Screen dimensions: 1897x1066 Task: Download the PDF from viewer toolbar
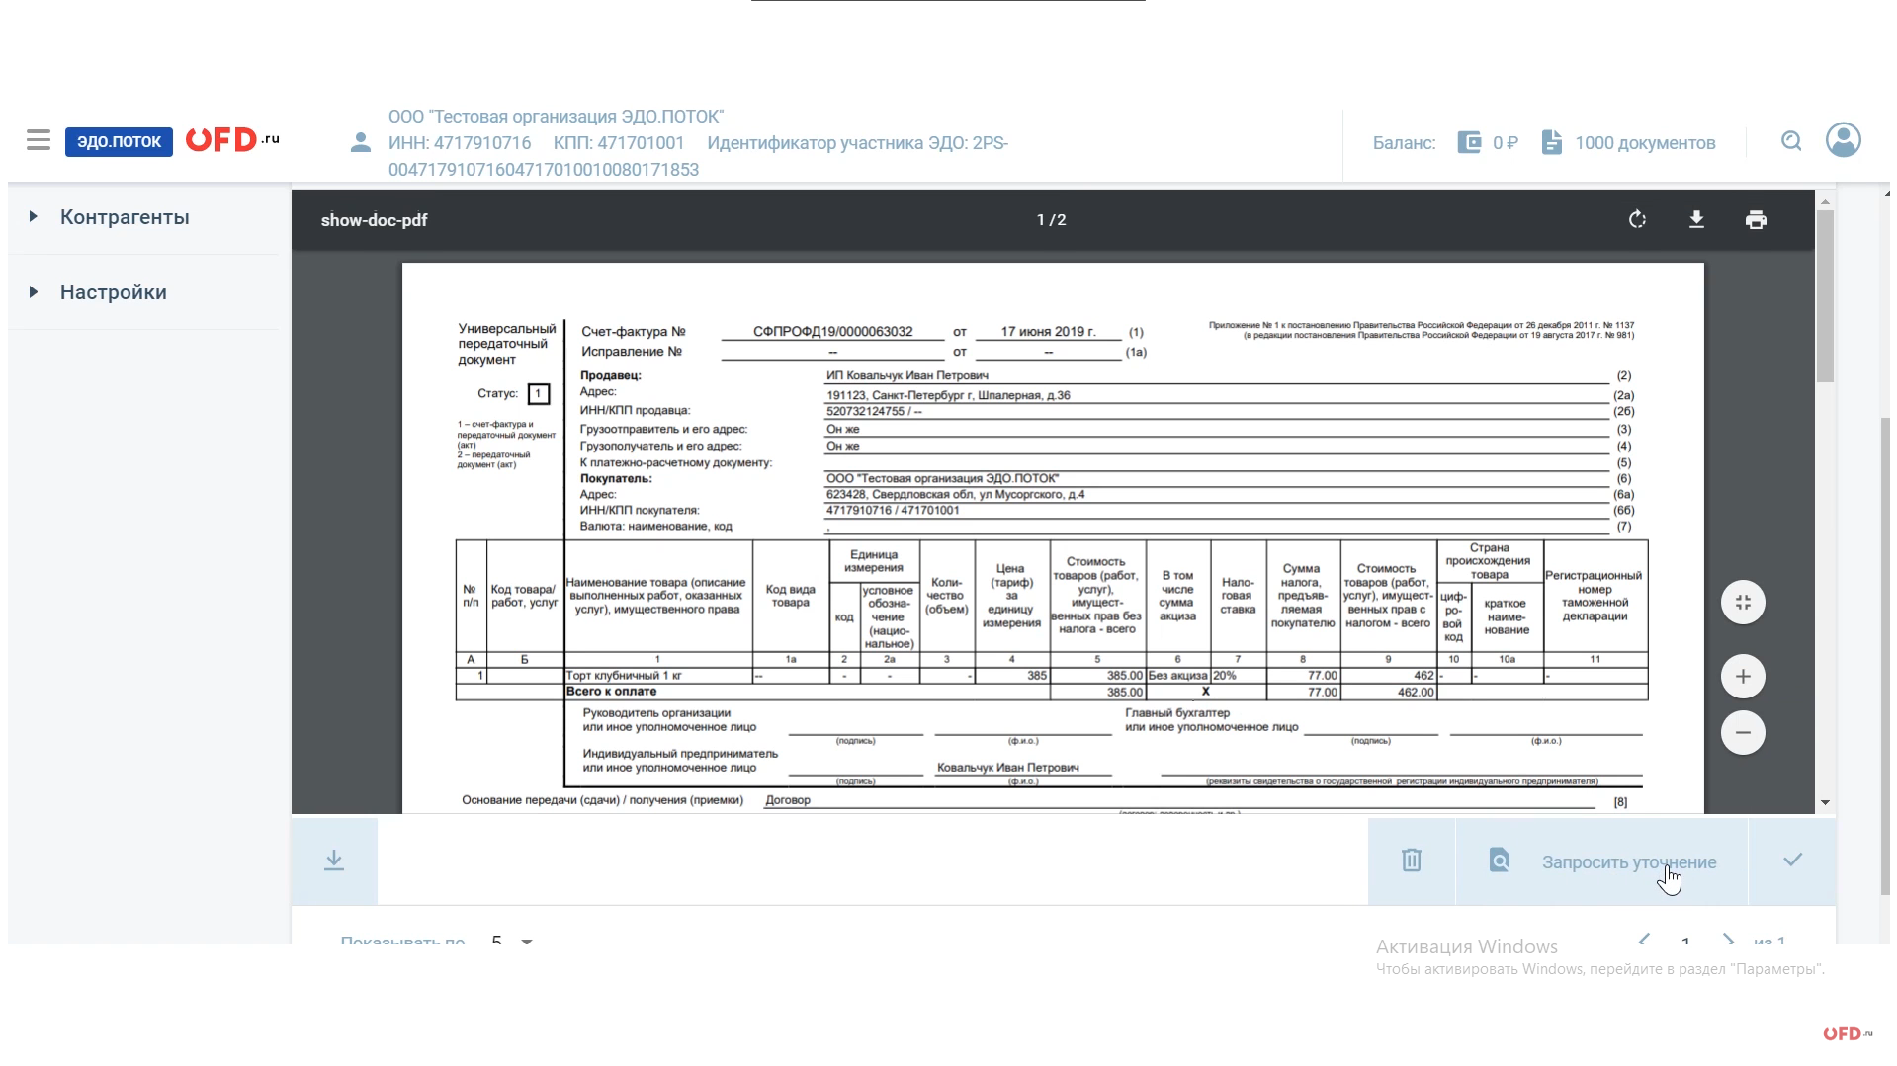(1696, 219)
